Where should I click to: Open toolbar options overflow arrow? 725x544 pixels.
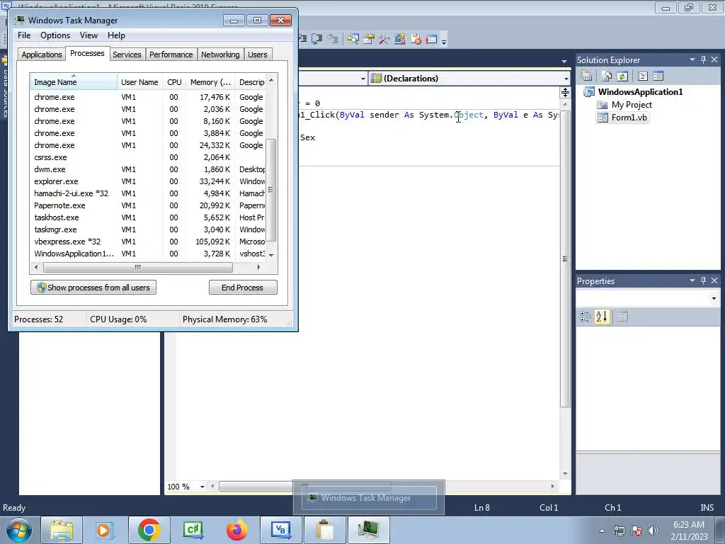point(444,42)
